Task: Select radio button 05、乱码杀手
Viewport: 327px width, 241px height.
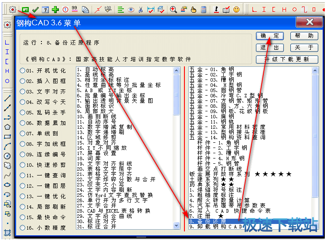Action: 22,112
